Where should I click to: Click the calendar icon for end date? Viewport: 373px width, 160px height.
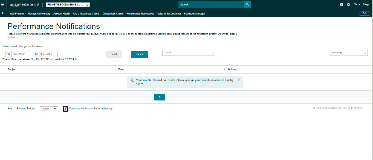[36, 54]
